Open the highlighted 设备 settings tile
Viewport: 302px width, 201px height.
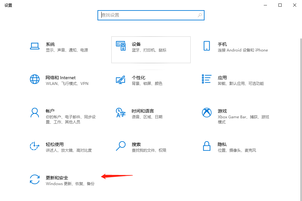point(151,50)
